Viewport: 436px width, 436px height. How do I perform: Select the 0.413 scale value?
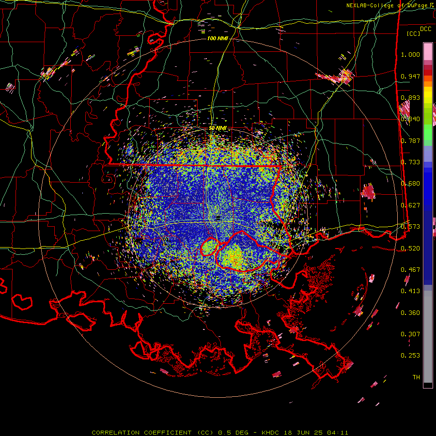410,291
